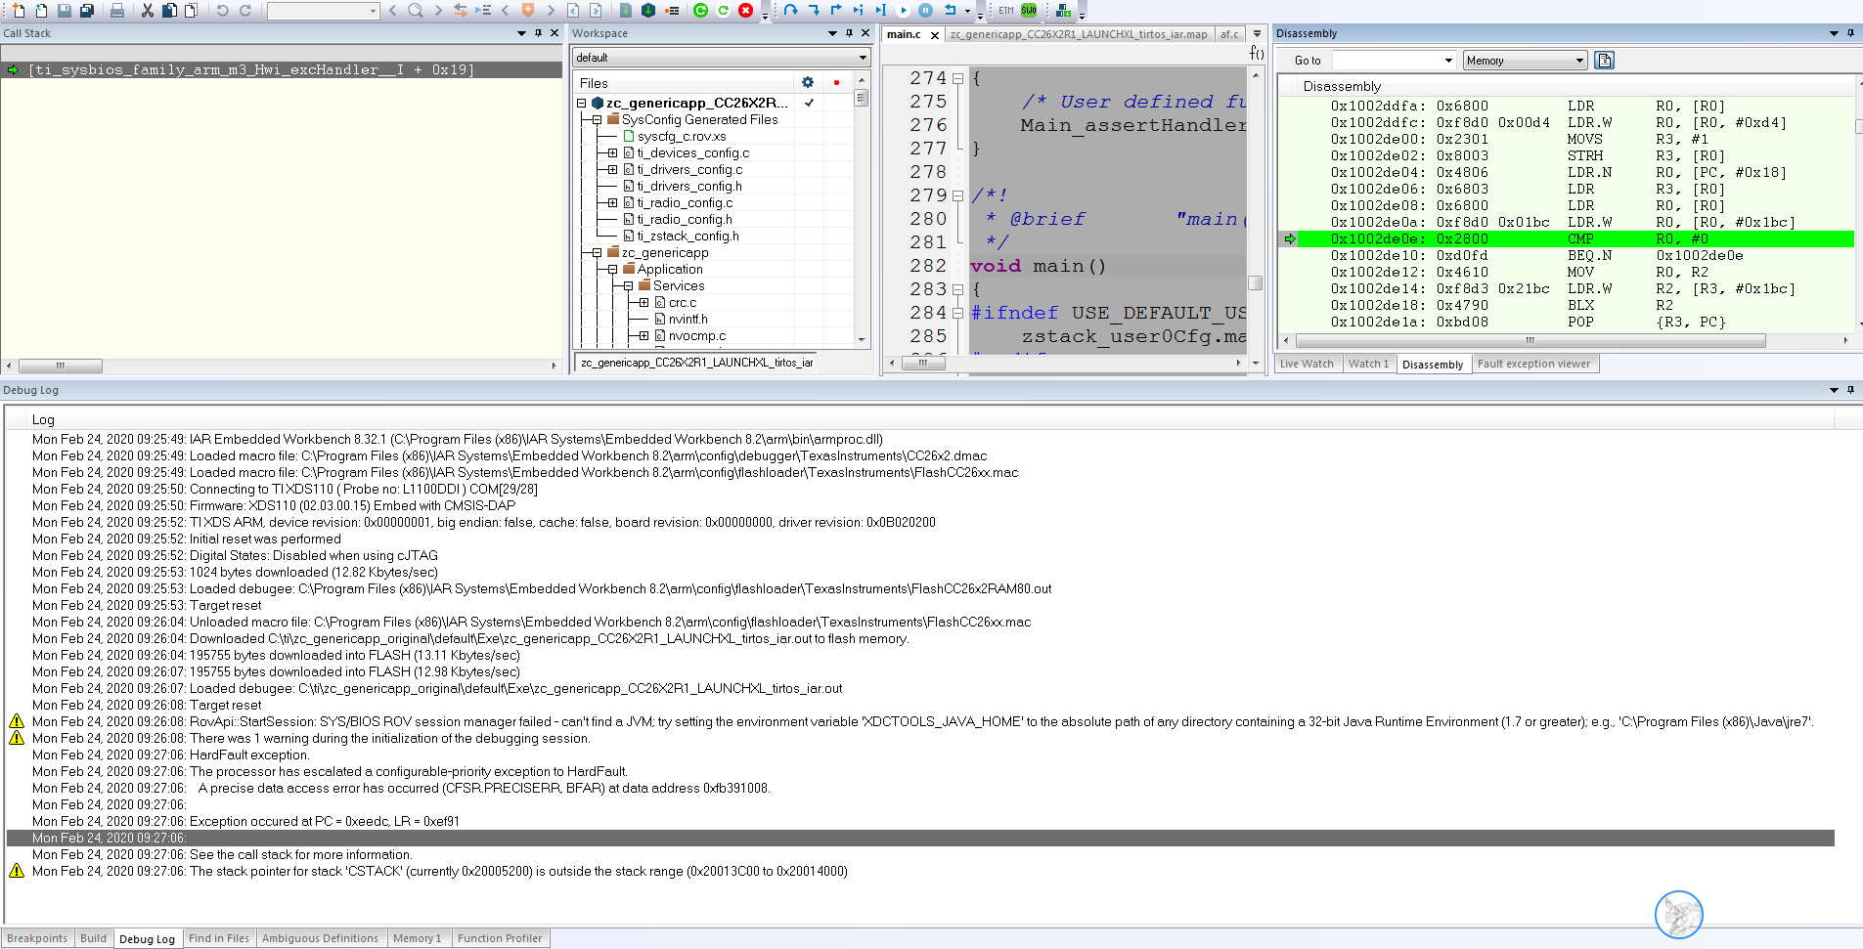Viewport: 1863px width, 949px height.
Task: Click the Cut scissors toolbar icon
Action: 147,11
